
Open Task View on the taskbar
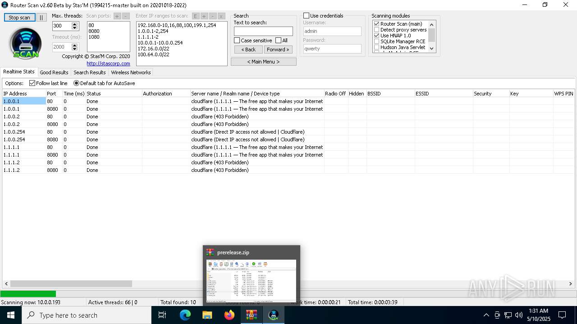(x=162, y=315)
